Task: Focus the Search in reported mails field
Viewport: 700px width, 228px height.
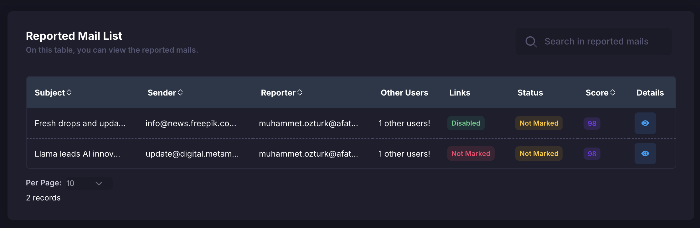Action: (594, 42)
